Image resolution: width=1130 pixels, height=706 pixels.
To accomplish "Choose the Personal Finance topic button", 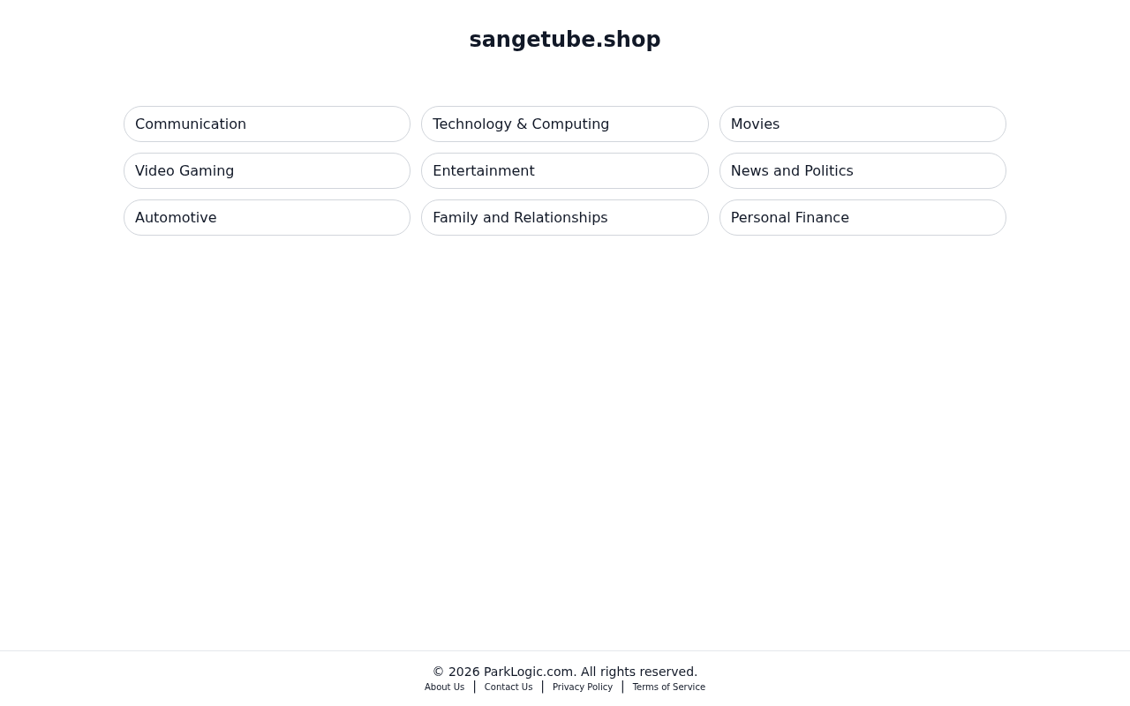I will [863, 217].
